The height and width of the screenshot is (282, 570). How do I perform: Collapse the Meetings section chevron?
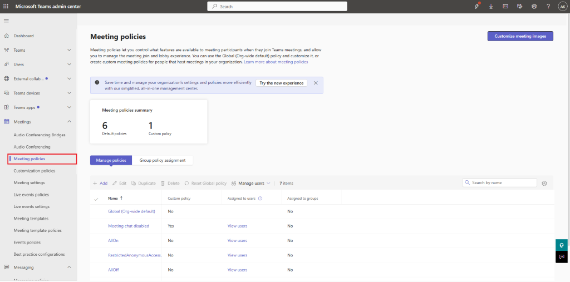coord(70,121)
